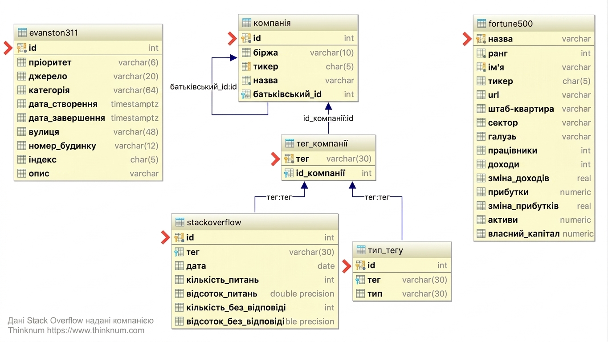The width and height of the screenshot is (608, 342).
Task: Click the table icon in the stackoverflow header
Action: pyautogui.click(x=180, y=222)
